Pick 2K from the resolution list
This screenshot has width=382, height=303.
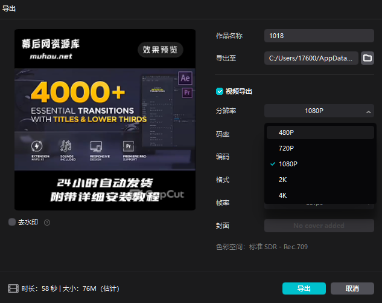click(283, 180)
